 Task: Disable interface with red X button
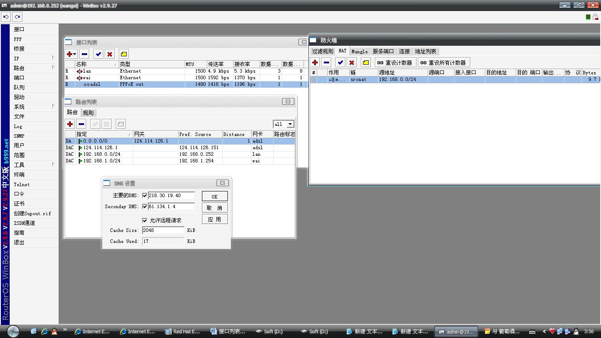(110, 54)
